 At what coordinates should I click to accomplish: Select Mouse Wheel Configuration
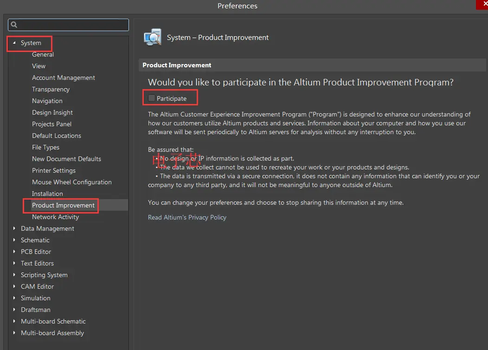[72, 182]
